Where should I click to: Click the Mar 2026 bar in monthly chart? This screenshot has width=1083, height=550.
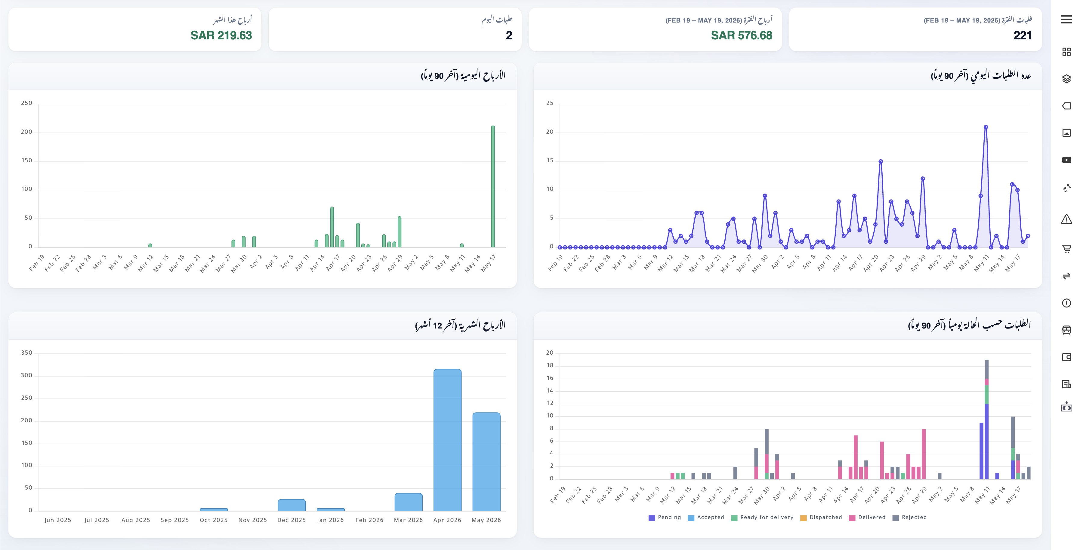click(x=408, y=502)
